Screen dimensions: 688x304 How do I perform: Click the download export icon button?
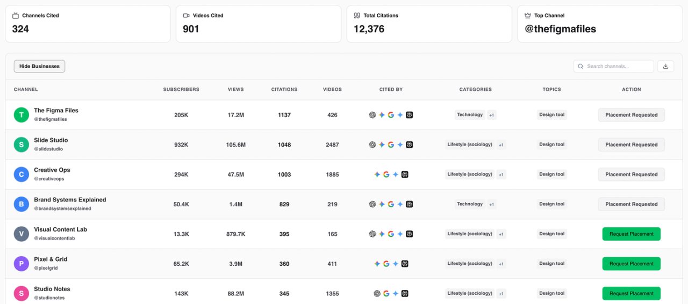(x=665, y=67)
